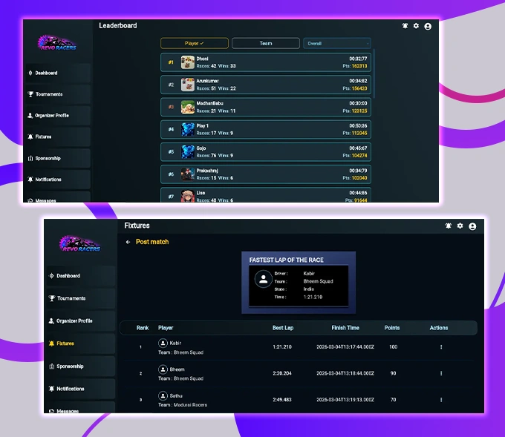Image resolution: width=505 pixels, height=437 pixels.
Task: Click the leaderboard list vertical scrollbar
Action: point(374,74)
